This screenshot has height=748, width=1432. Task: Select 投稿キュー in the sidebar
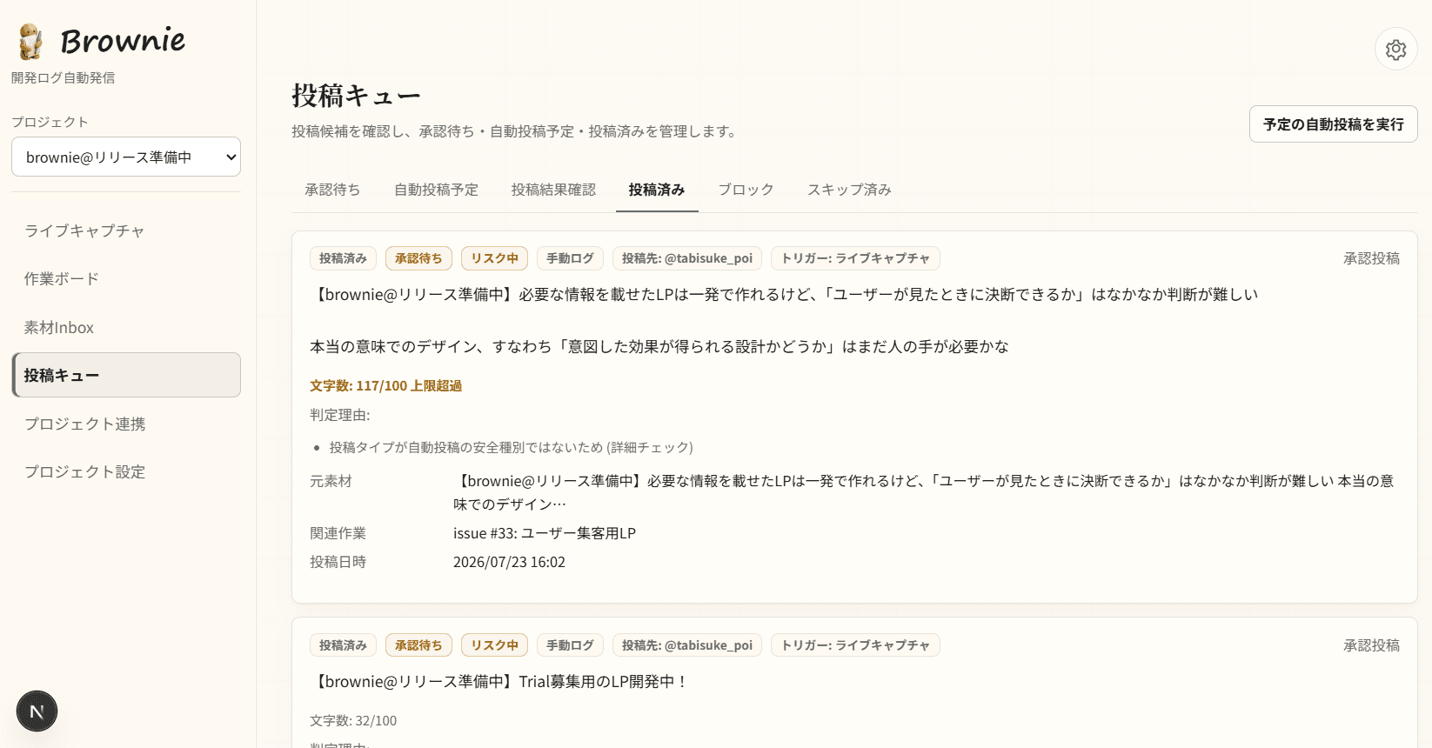pyautogui.click(x=126, y=375)
